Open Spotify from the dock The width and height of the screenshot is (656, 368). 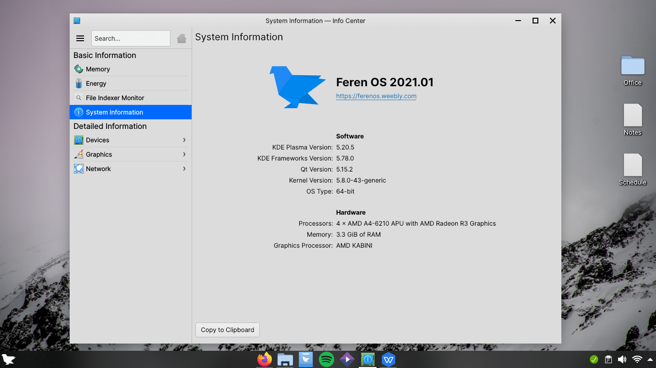tap(326, 359)
